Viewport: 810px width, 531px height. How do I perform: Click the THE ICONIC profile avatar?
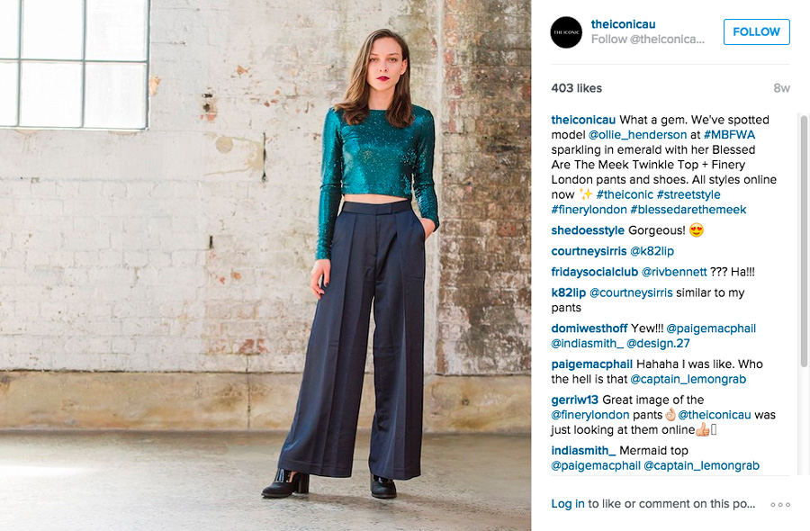tap(566, 32)
